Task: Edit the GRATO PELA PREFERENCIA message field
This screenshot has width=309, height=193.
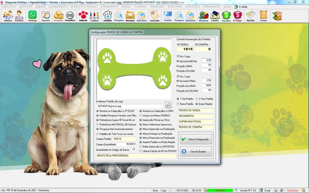Action: pyautogui.click(x=136, y=156)
